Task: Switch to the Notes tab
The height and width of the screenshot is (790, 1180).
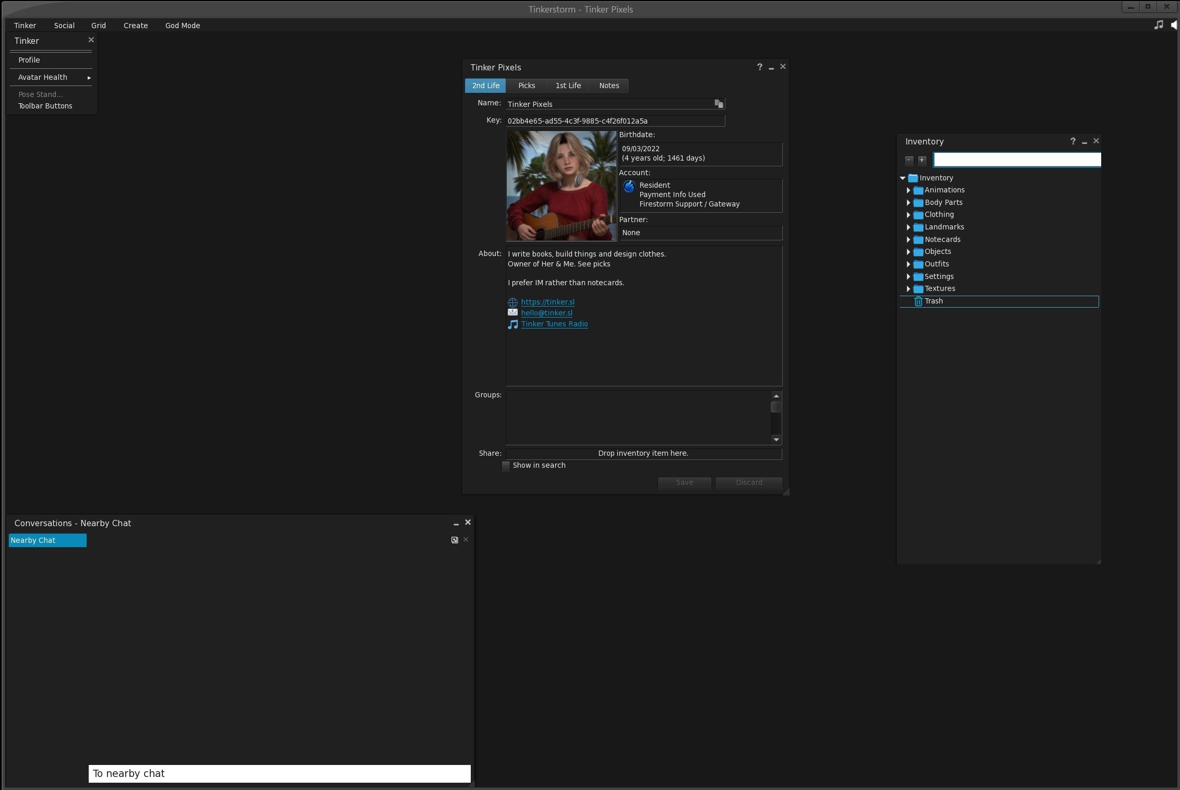Action: coord(609,86)
